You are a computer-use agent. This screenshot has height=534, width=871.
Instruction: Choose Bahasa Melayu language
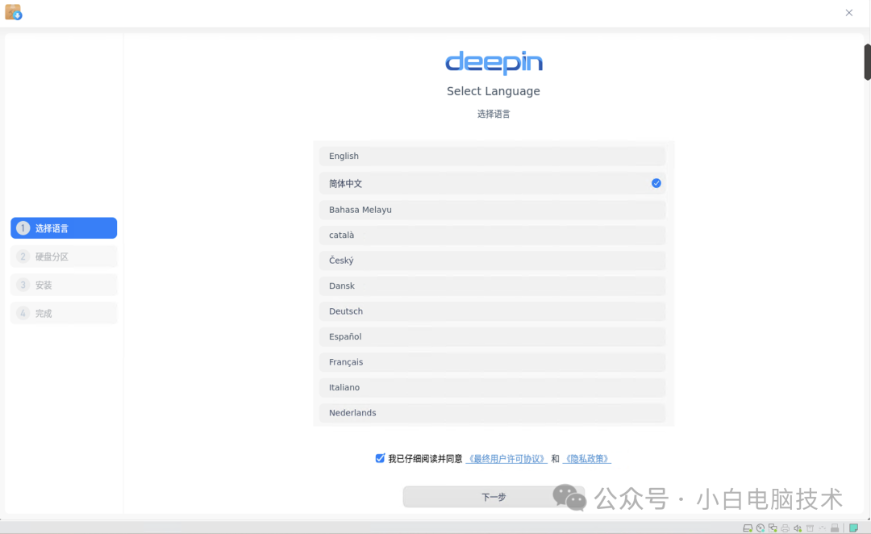point(492,210)
